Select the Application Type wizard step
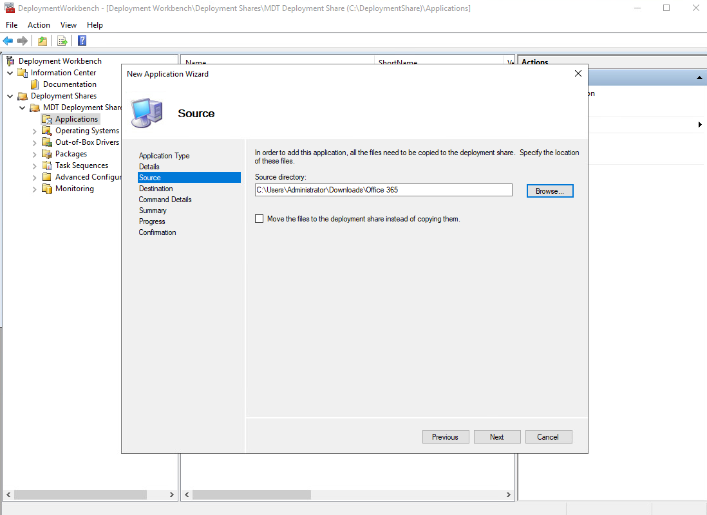This screenshot has width=707, height=515. point(164,156)
